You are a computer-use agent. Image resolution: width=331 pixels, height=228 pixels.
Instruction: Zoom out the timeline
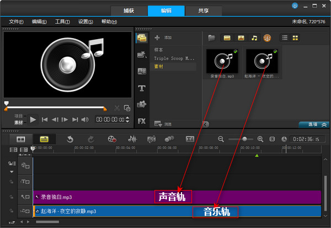tap(221, 139)
